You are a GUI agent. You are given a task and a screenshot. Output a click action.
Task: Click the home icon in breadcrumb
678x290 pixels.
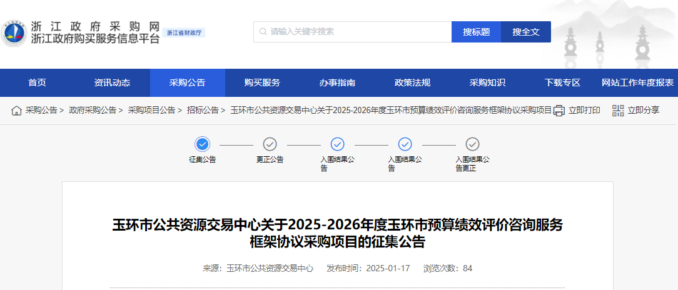17,111
